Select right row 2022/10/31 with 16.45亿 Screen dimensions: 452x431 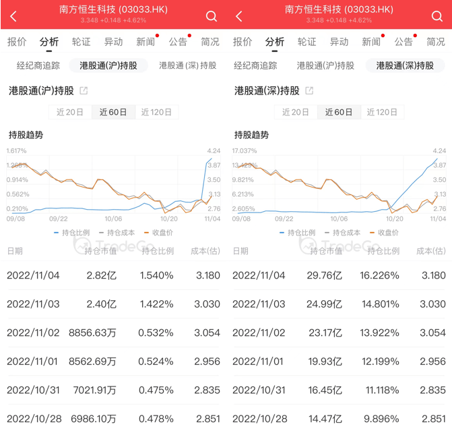coord(339,390)
